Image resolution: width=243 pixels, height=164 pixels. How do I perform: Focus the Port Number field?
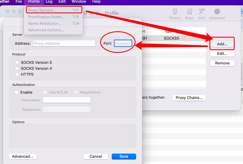[x=123, y=43]
